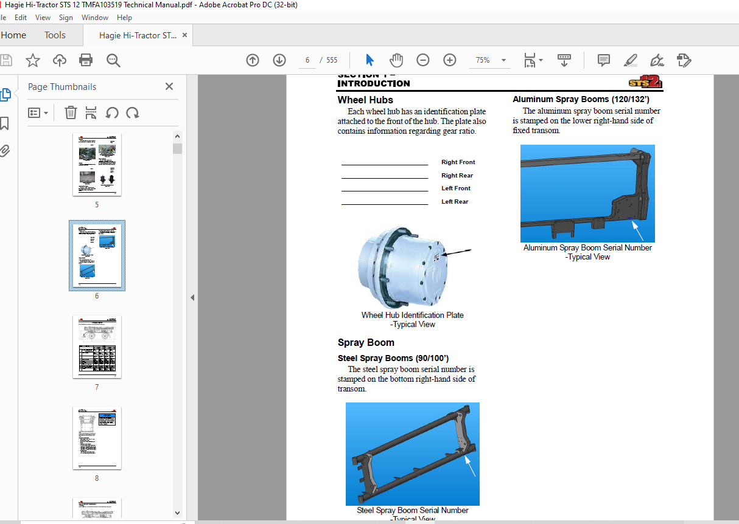Open the Sign menu

point(66,18)
